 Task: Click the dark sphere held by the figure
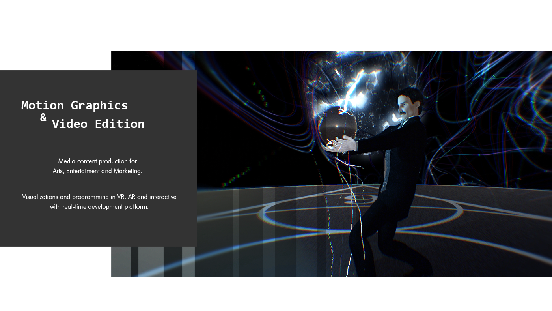337,126
